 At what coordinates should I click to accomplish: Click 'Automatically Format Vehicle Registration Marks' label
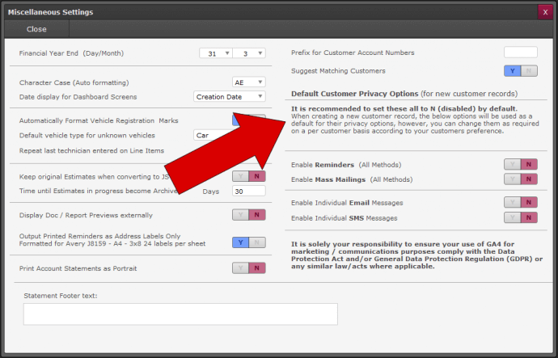pyautogui.click(x=99, y=121)
